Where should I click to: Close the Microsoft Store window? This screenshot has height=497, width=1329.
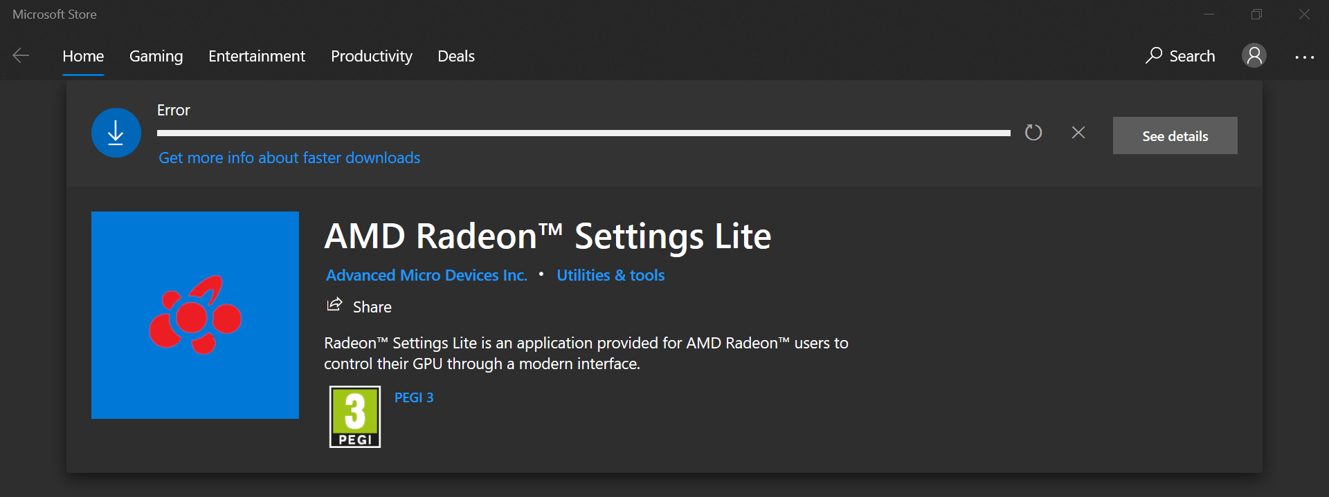[x=1304, y=15]
